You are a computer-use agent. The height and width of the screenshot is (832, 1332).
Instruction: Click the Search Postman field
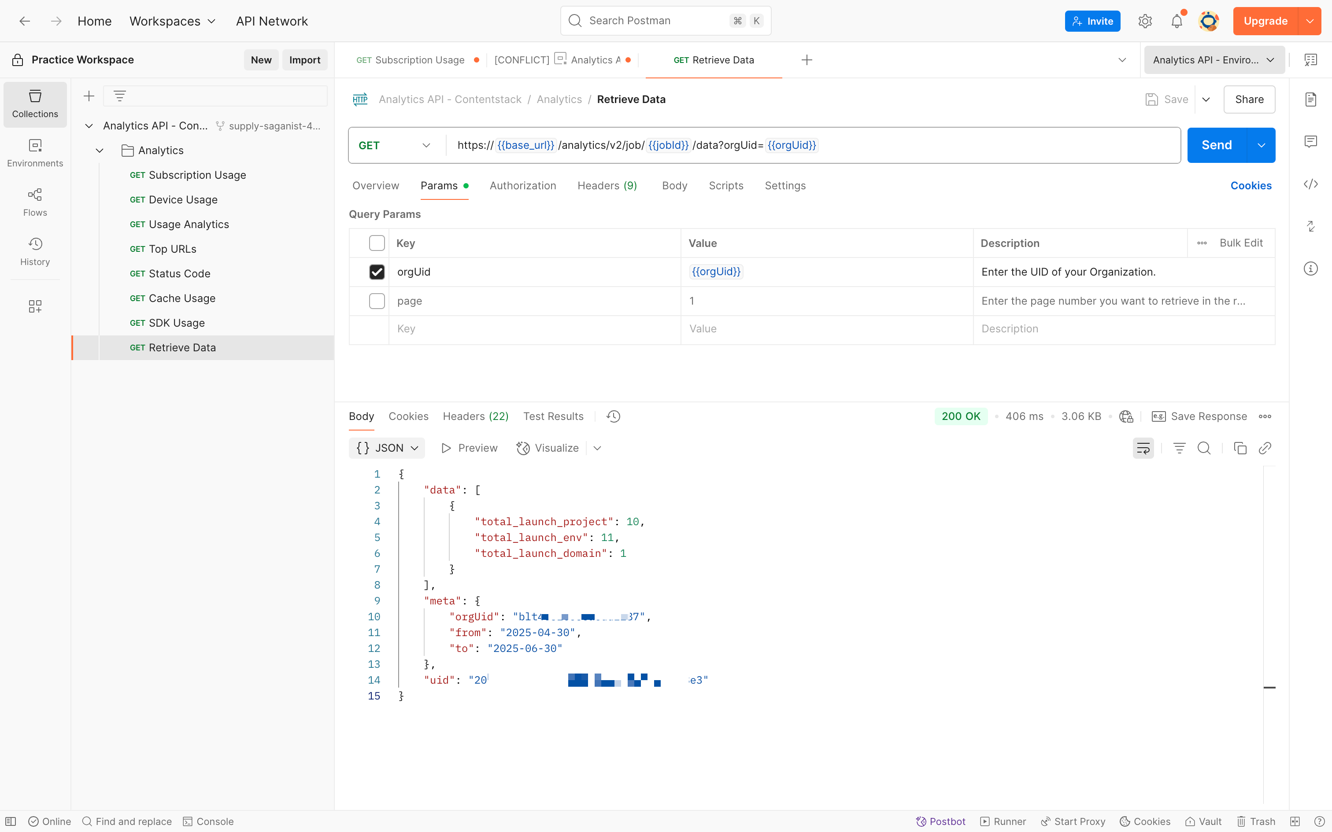tap(666, 21)
